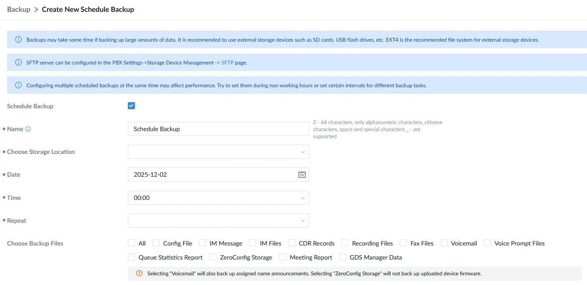Check the Voicemail checkbox

(444, 243)
